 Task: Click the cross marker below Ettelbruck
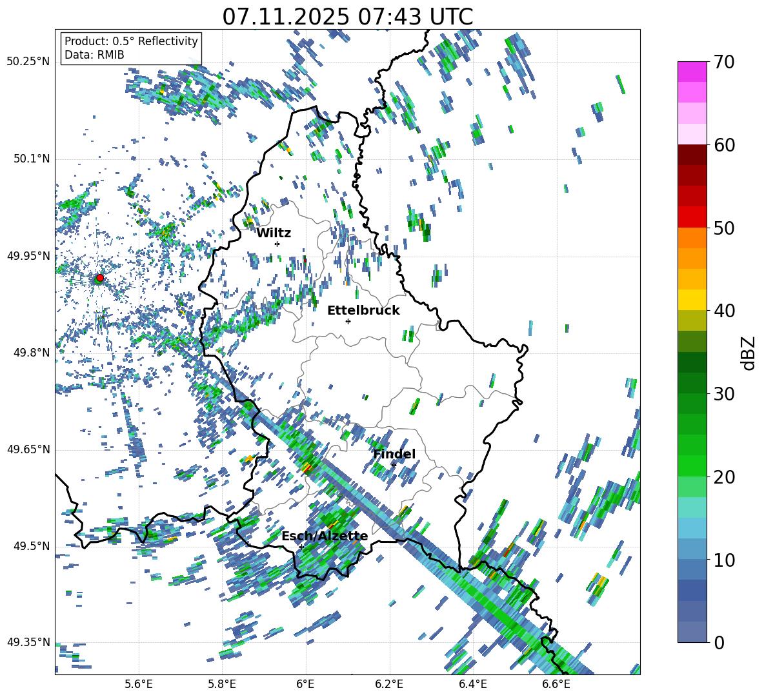coord(348,321)
